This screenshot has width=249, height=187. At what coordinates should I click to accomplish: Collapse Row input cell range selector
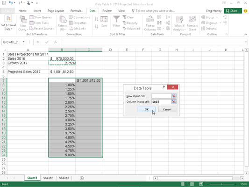tap(174, 96)
